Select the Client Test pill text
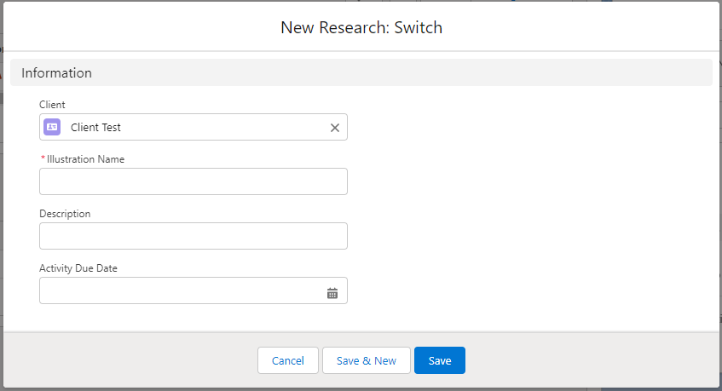Screen dimensions: 722x391 point(95,127)
